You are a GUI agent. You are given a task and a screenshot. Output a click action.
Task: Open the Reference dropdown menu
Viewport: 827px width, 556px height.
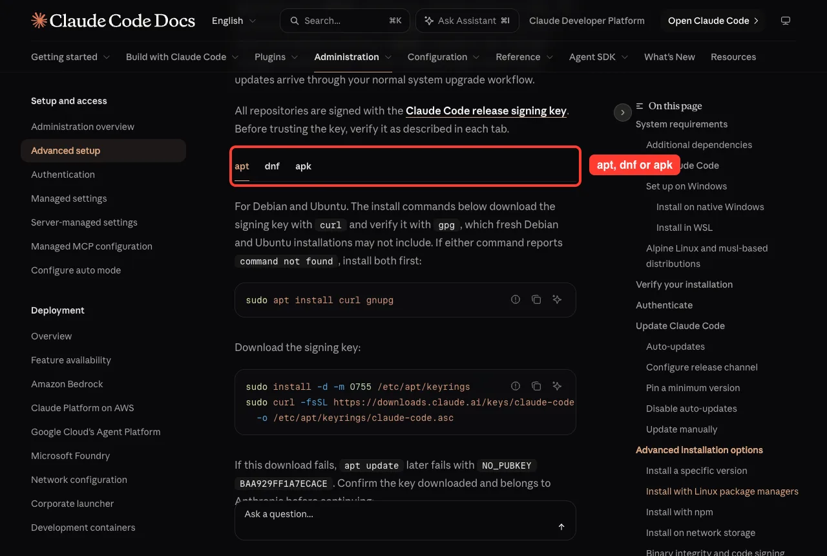point(525,57)
